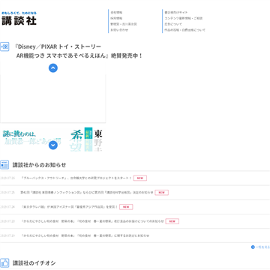This screenshot has height=270, width=270.
Task: Click the おもしろくて、ためになる tagline above the logo
Action: [19, 13]
